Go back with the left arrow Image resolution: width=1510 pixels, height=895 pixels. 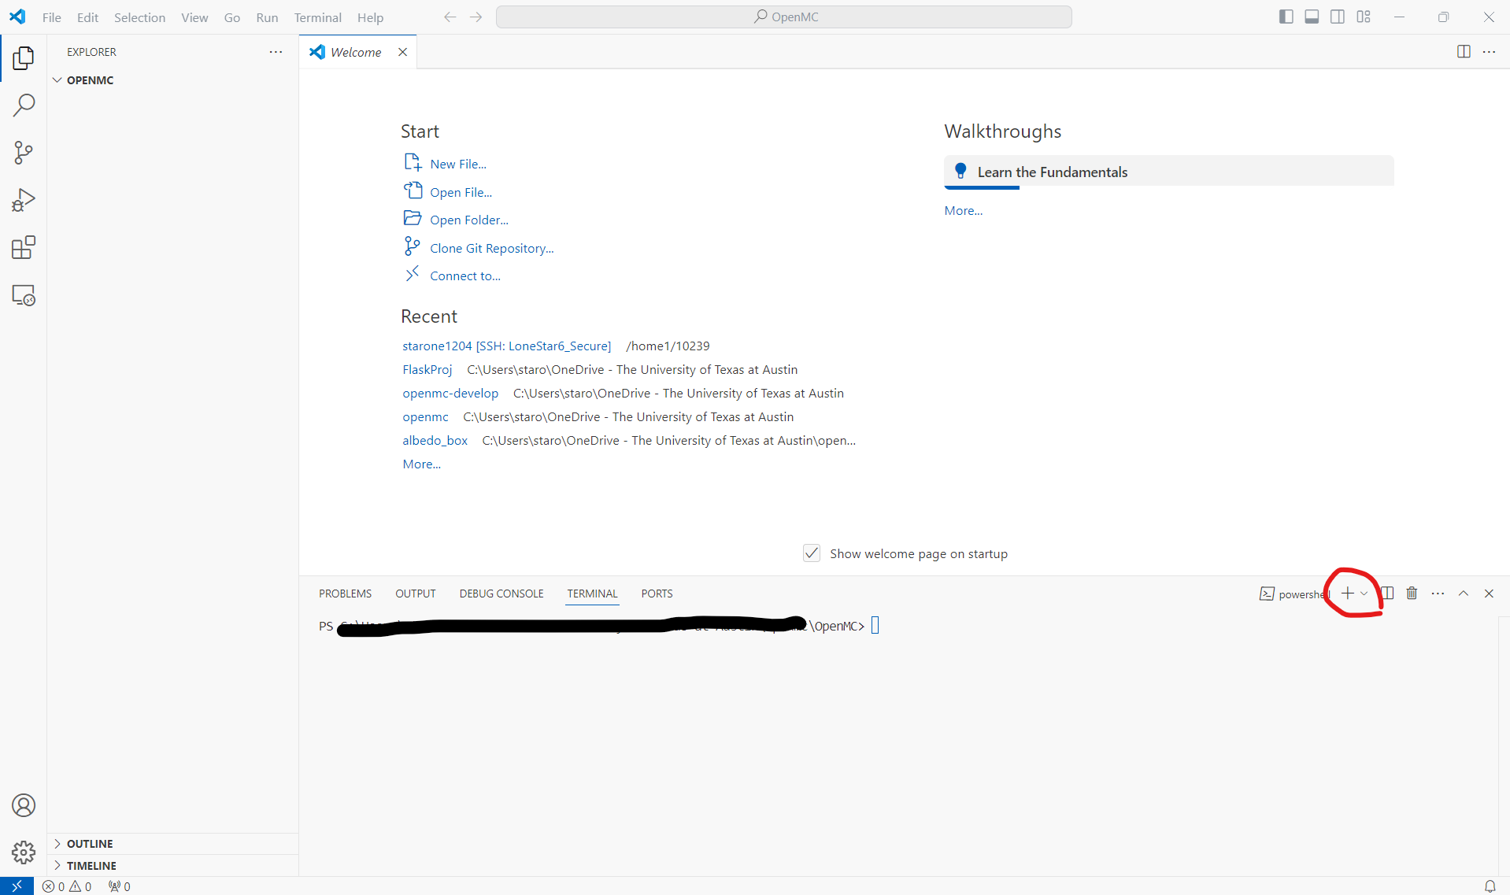[450, 17]
